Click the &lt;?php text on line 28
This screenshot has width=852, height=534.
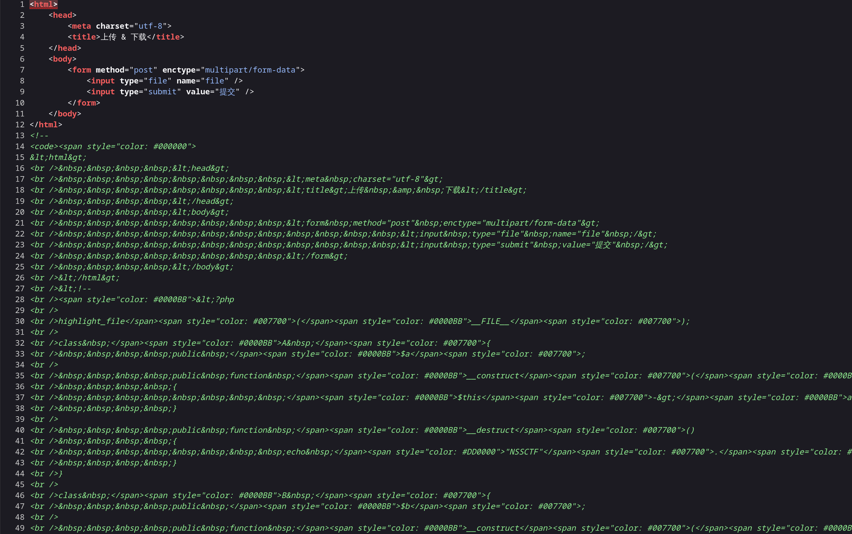click(215, 299)
